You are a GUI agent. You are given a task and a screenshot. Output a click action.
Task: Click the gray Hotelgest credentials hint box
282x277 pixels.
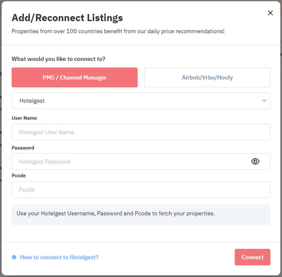[x=141, y=215]
